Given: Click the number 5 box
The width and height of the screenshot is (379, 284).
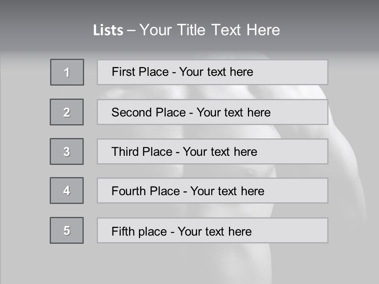Looking at the screenshot, I should (67, 230).
